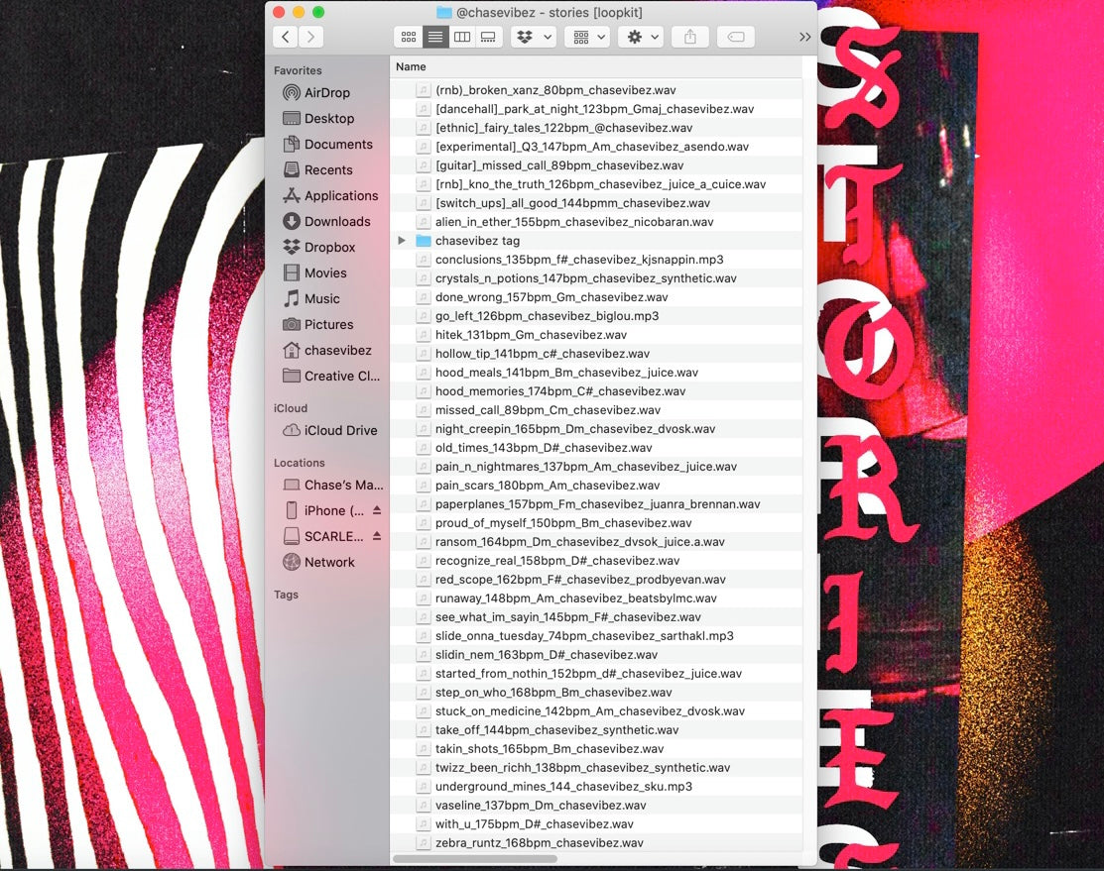The height and width of the screenshot is (871, 1104).
Task: Click the Share toolbar button
Action: [690, 37]
